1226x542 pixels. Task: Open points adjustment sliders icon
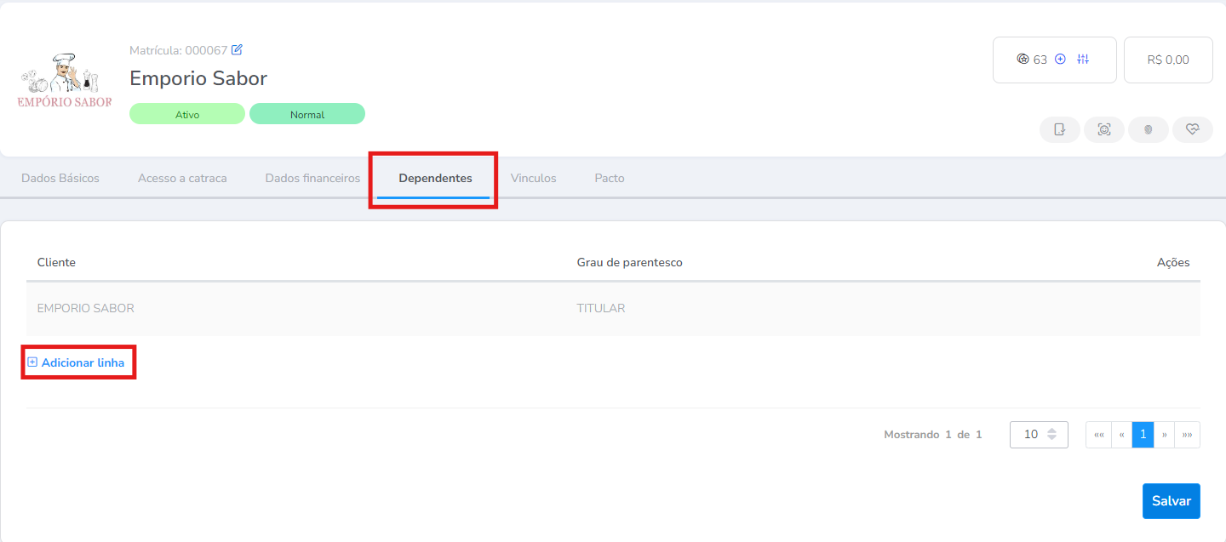[x=1083, y=60]
